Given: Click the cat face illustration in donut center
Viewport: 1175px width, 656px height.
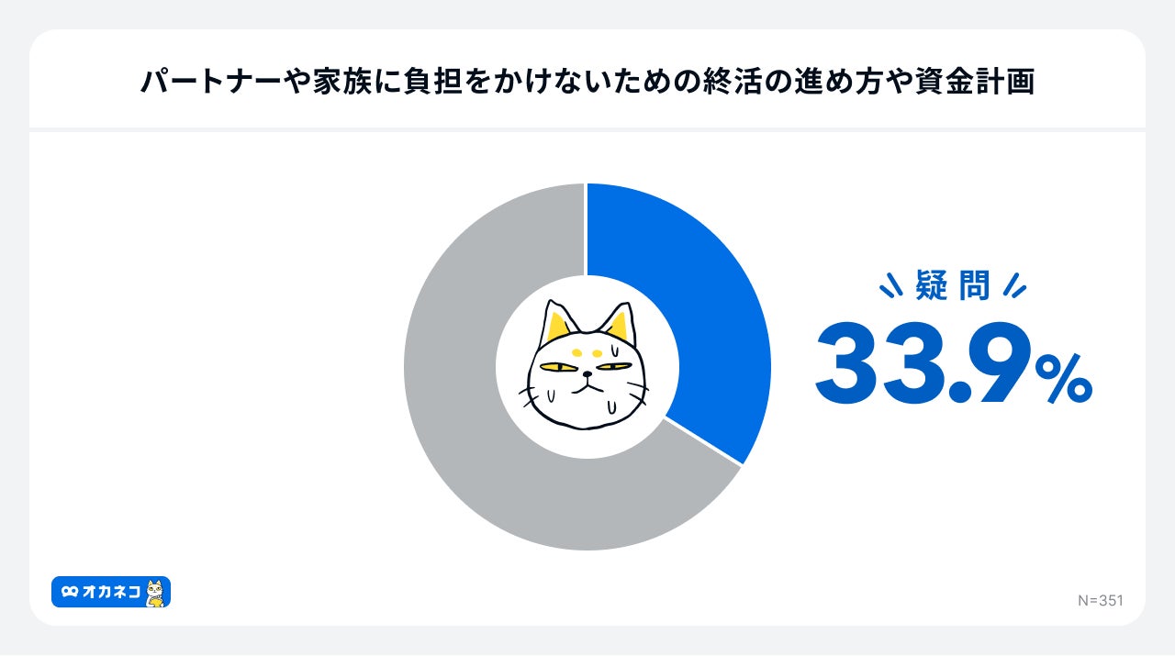Looking at the screenshot, I should (587, 365).
